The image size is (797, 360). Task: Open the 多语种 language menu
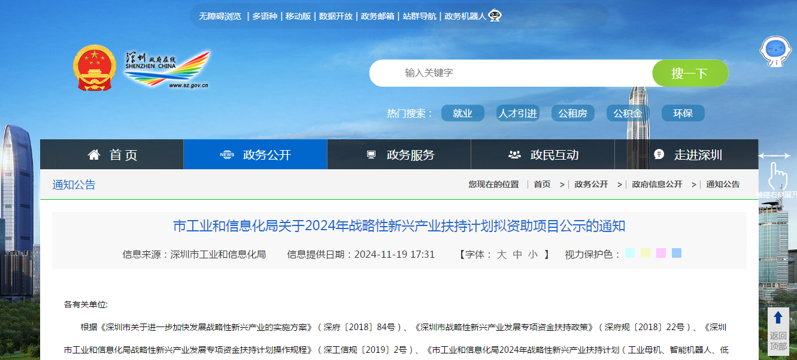[x=265, y=16]
